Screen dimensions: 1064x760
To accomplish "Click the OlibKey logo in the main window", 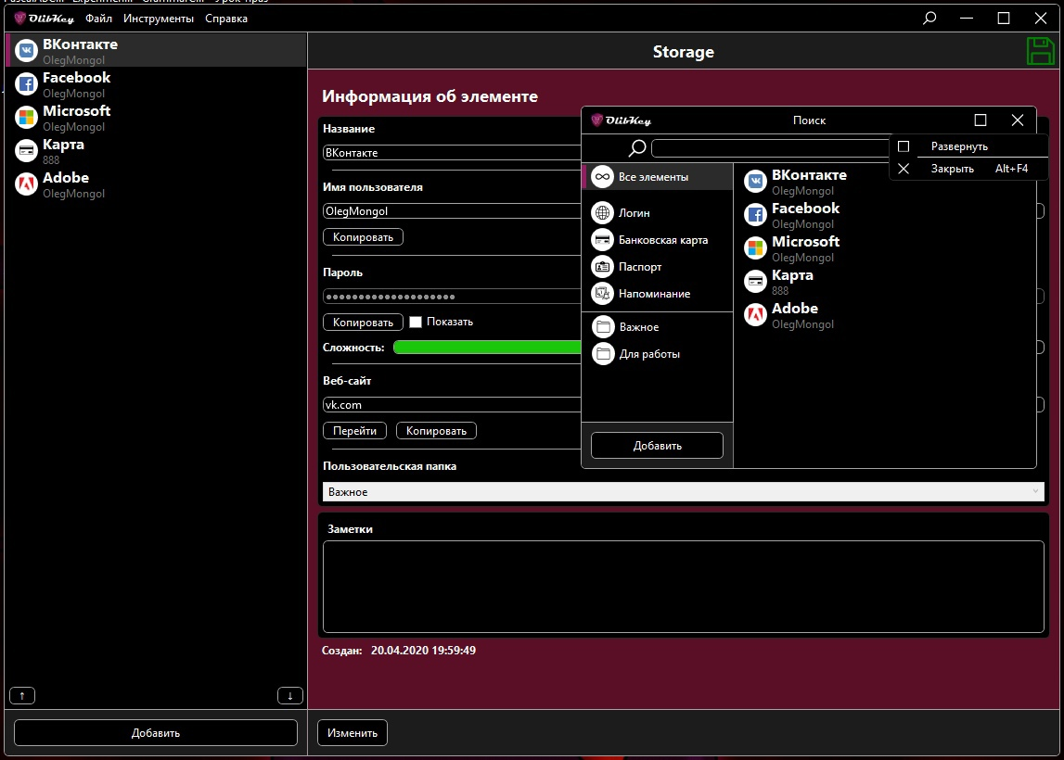I will [45, 19].
